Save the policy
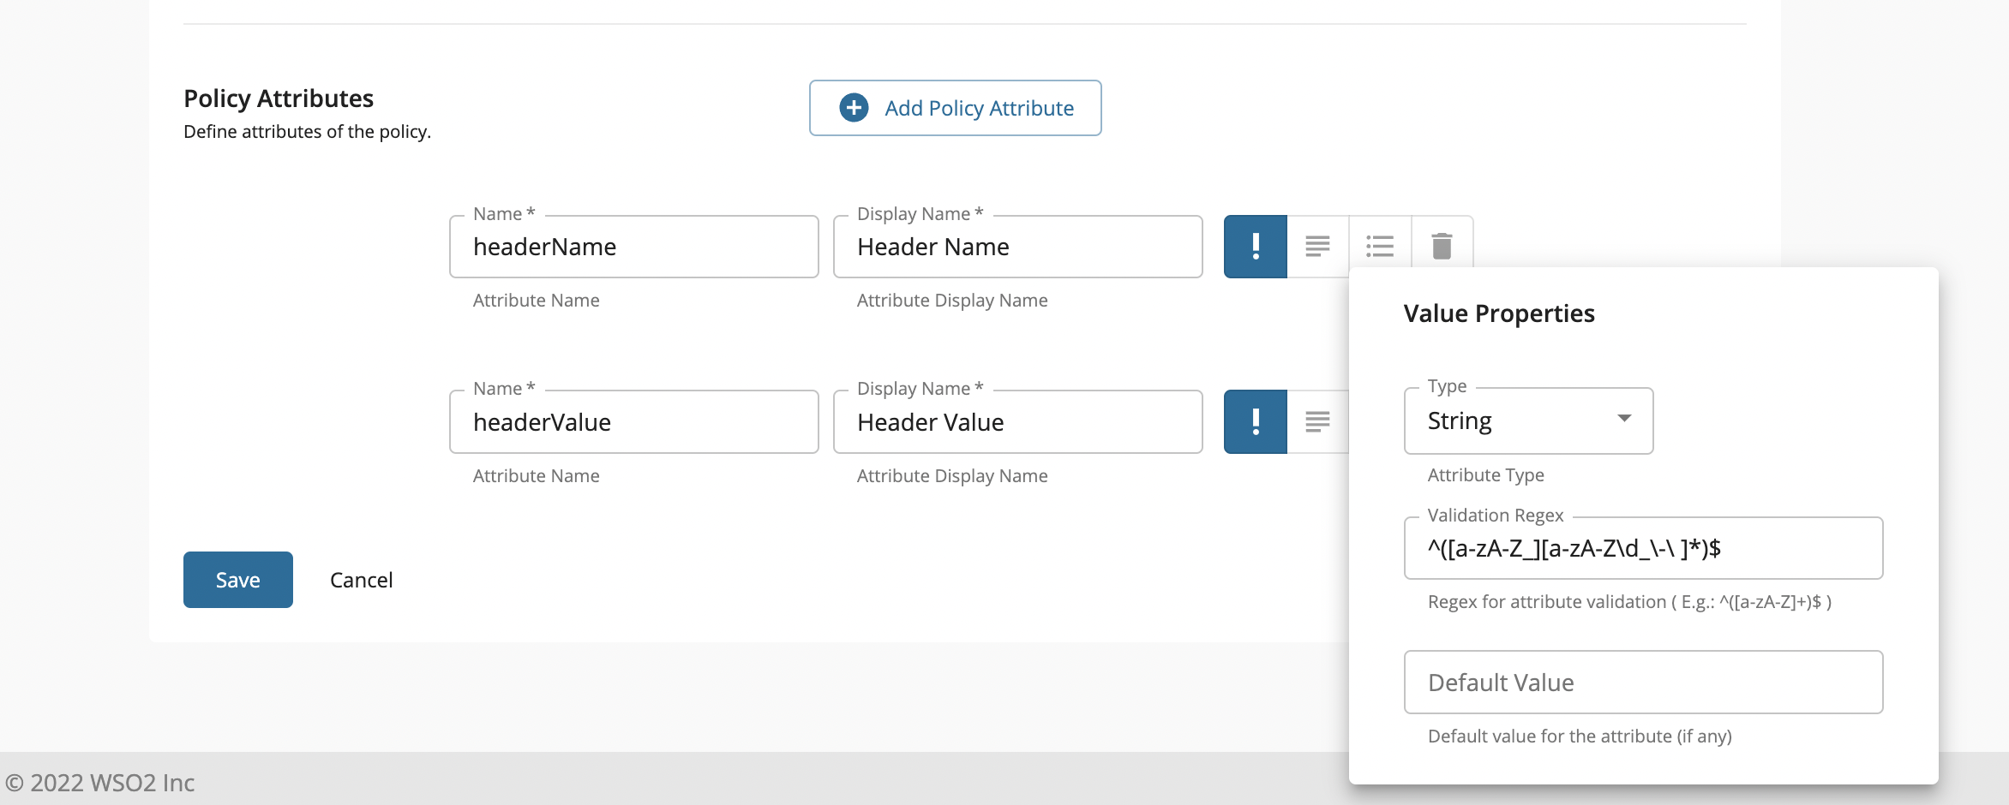Image resolution: width=2009 pixels, height=805 pixels. (x=238, y=580)
